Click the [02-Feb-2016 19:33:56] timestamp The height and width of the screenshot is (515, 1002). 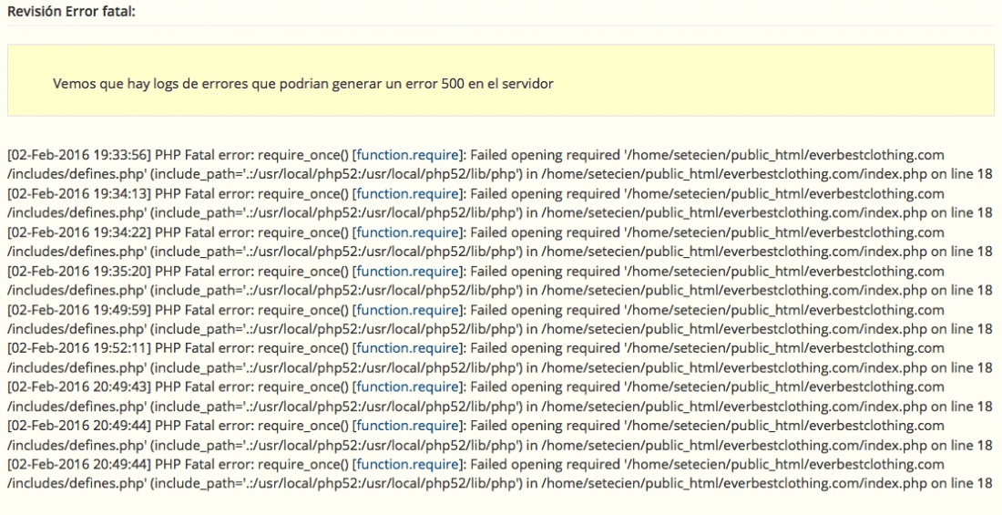tap(79, 155)
